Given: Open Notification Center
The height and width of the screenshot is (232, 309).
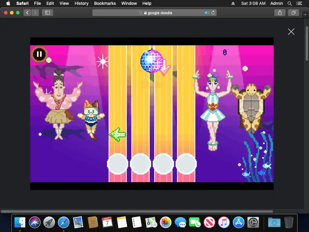Looking at the screenshot, I should 299,3.
